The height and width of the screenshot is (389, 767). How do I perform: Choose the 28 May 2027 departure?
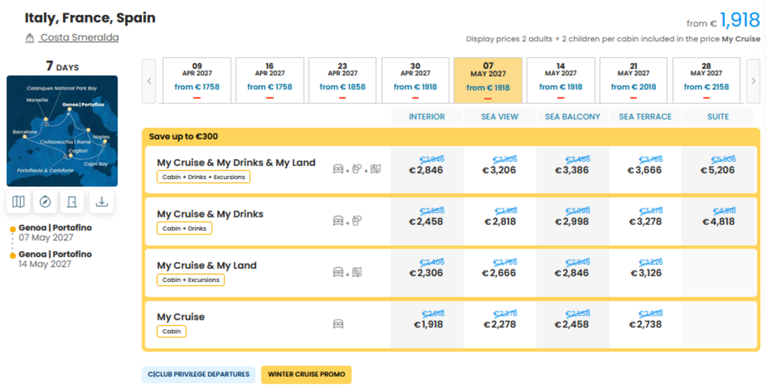[x=706, y=80]
